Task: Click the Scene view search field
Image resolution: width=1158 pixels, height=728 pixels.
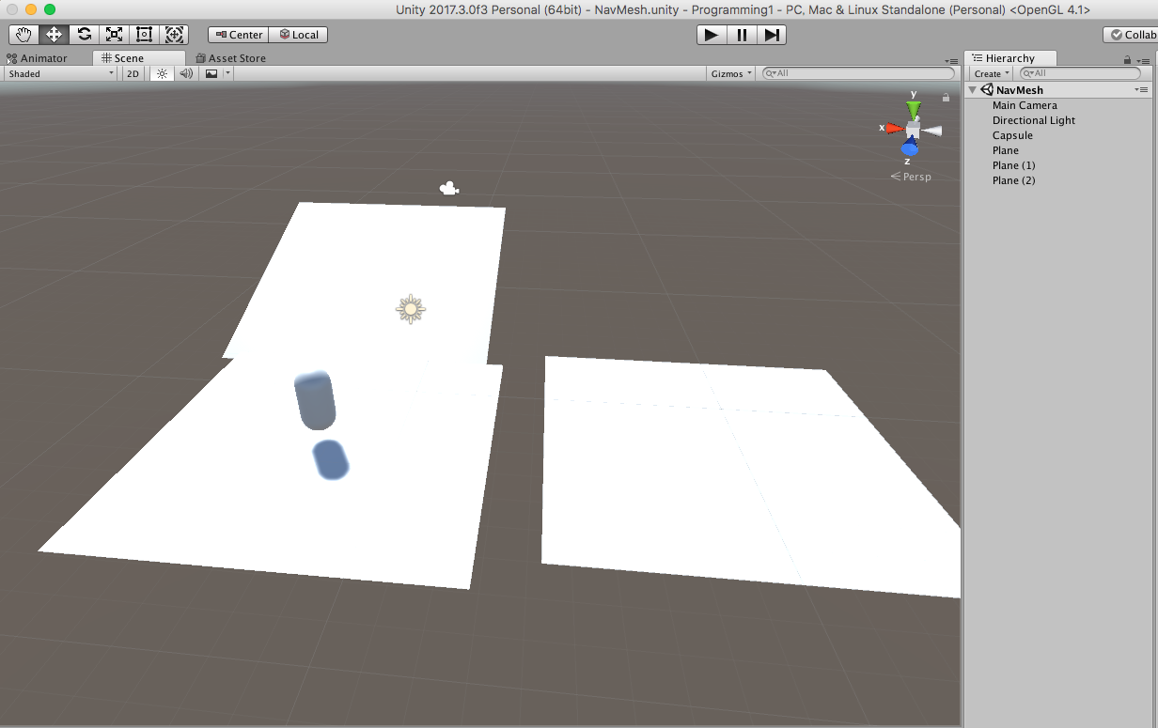Action: tap(858, 73)
